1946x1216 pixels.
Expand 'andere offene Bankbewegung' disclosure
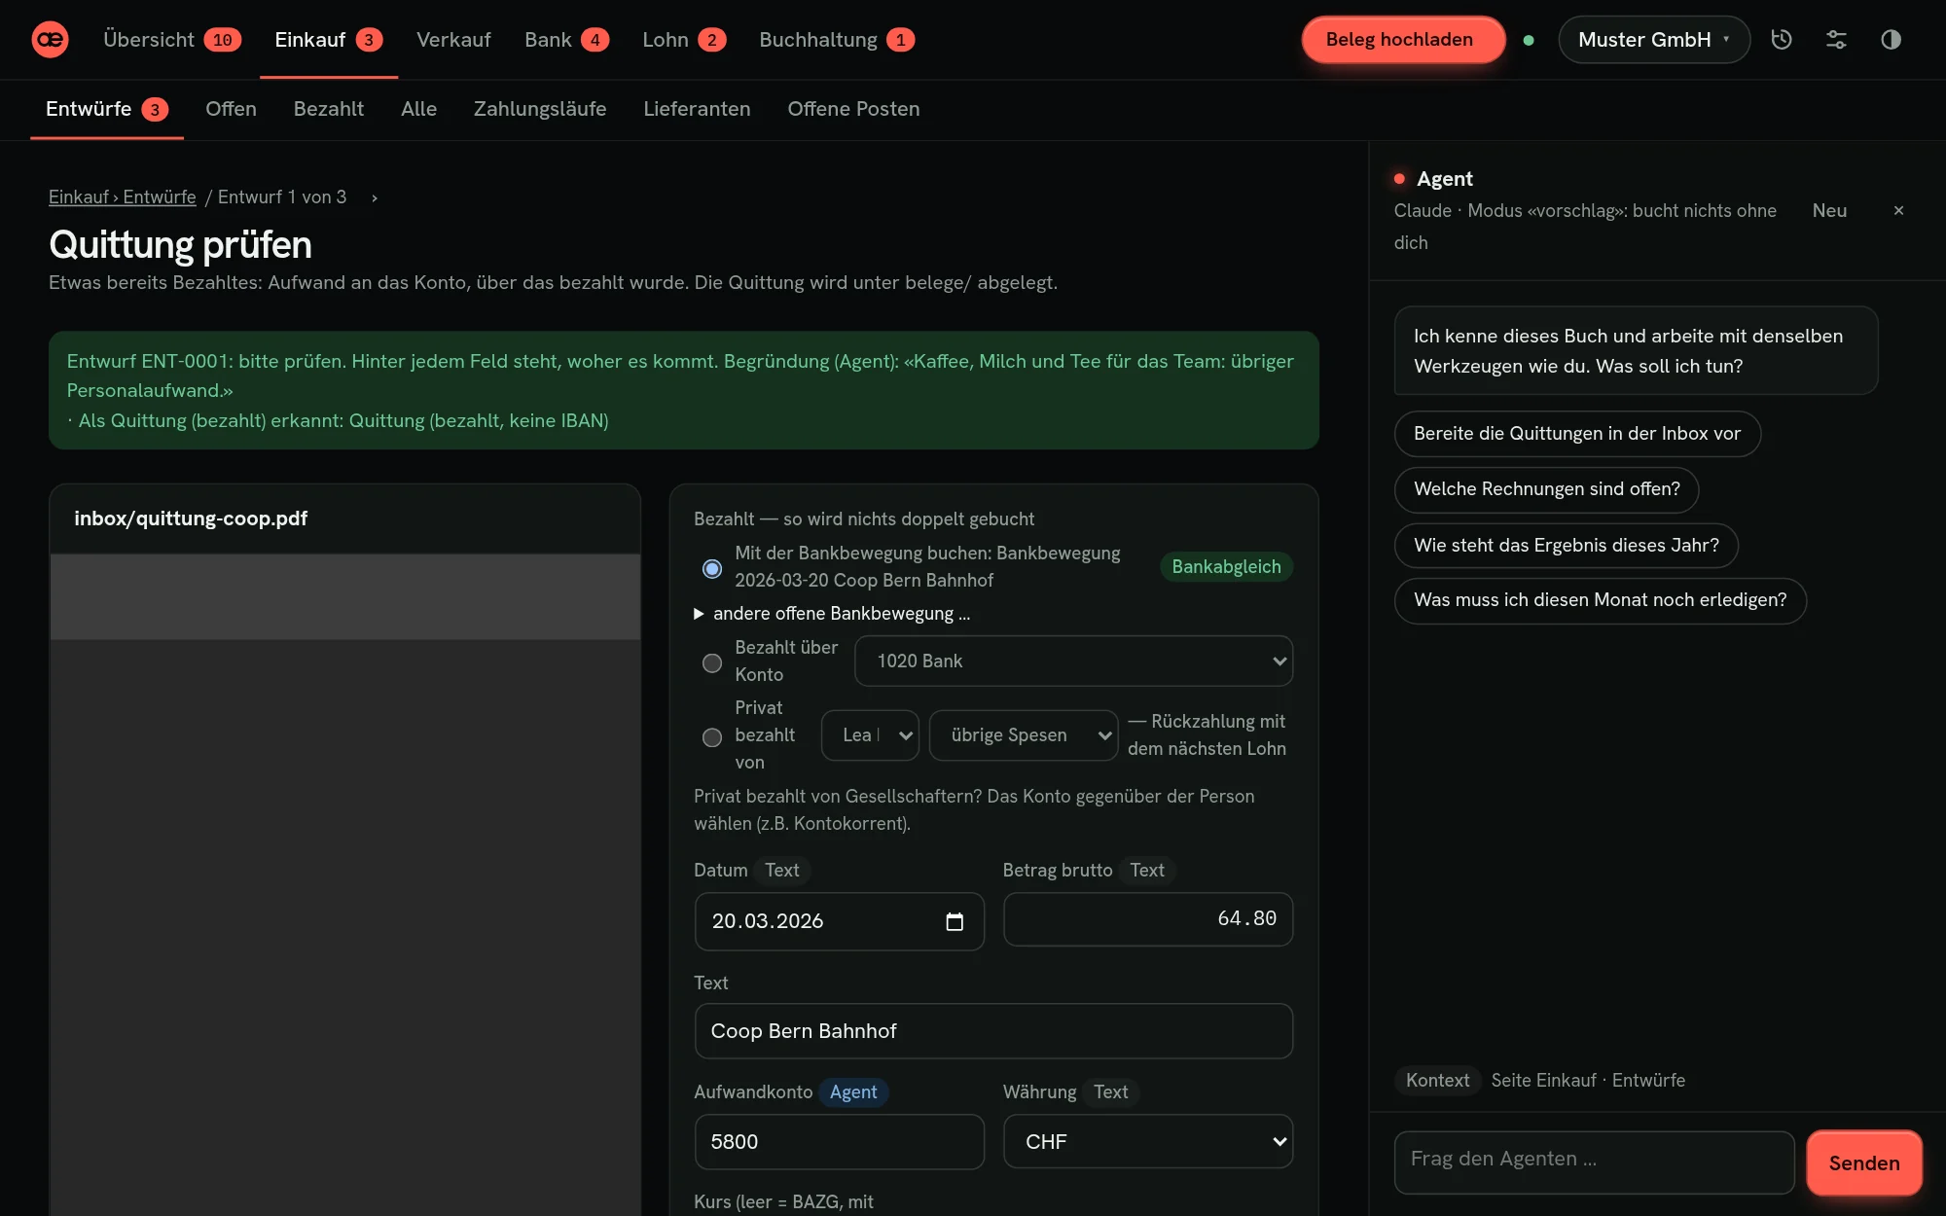pyautogui.click(x=832, y=614)
